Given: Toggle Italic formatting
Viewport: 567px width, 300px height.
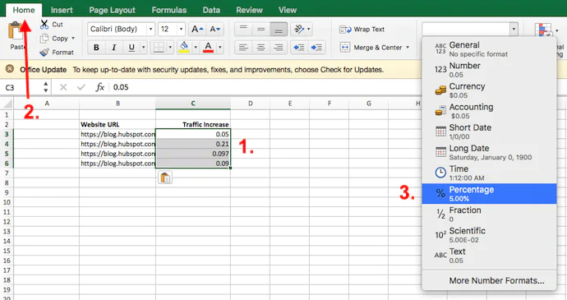Looking at the screenshot, I should tap(113, 48).
